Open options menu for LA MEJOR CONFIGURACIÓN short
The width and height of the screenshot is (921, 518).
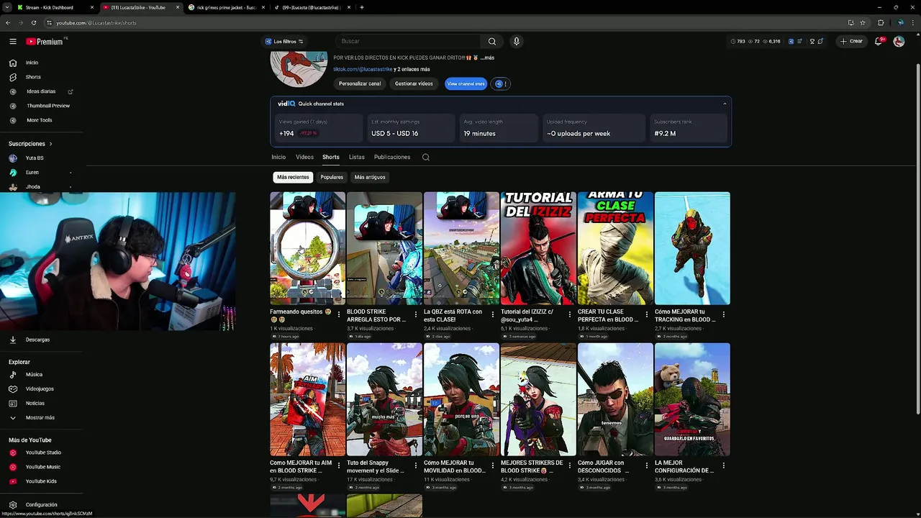[724, 465]
